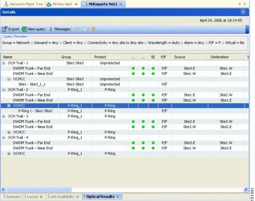Click the horizontal scrollbar right arrow
The height and width of the screenshot is (201, 255).
[246, 190]
